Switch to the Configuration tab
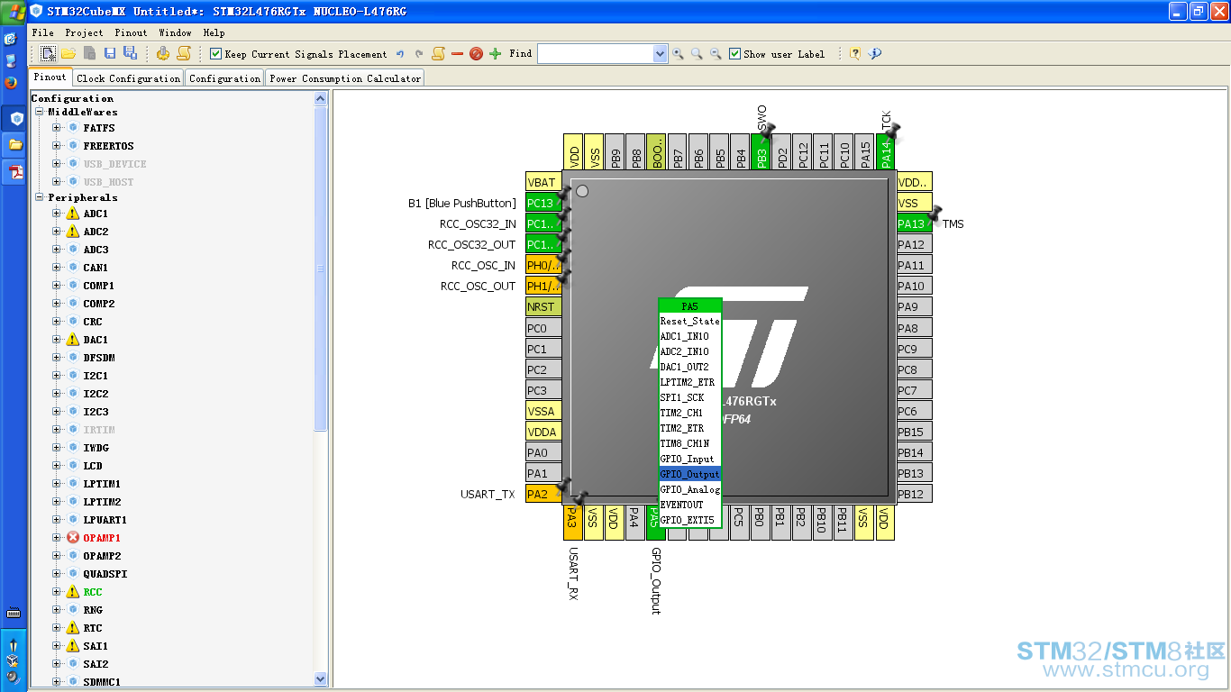The image size is (1231, 692). click(224, 78)
